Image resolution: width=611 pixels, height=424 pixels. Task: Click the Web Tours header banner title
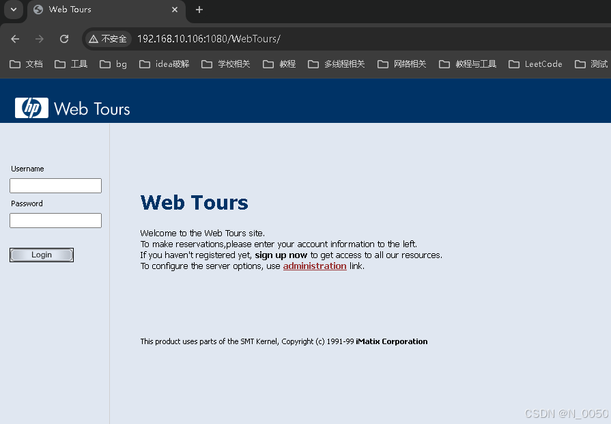92,109
